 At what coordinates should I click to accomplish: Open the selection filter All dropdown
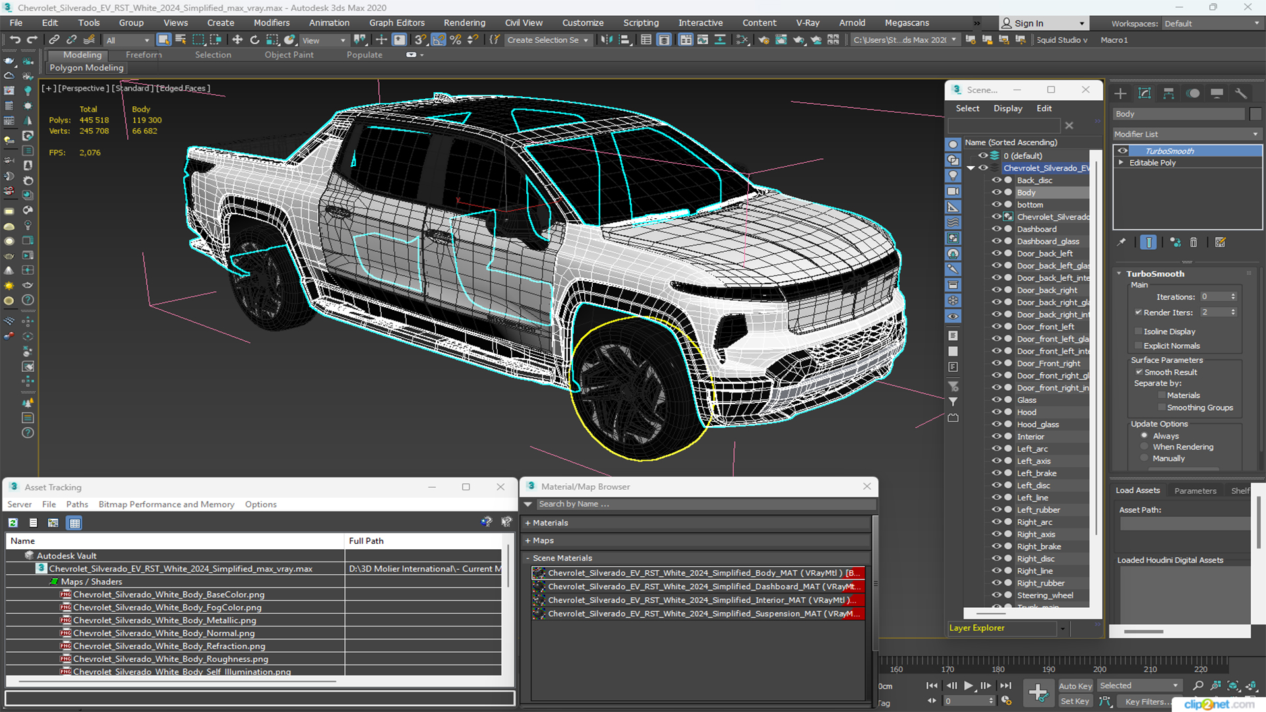(128, 40)
